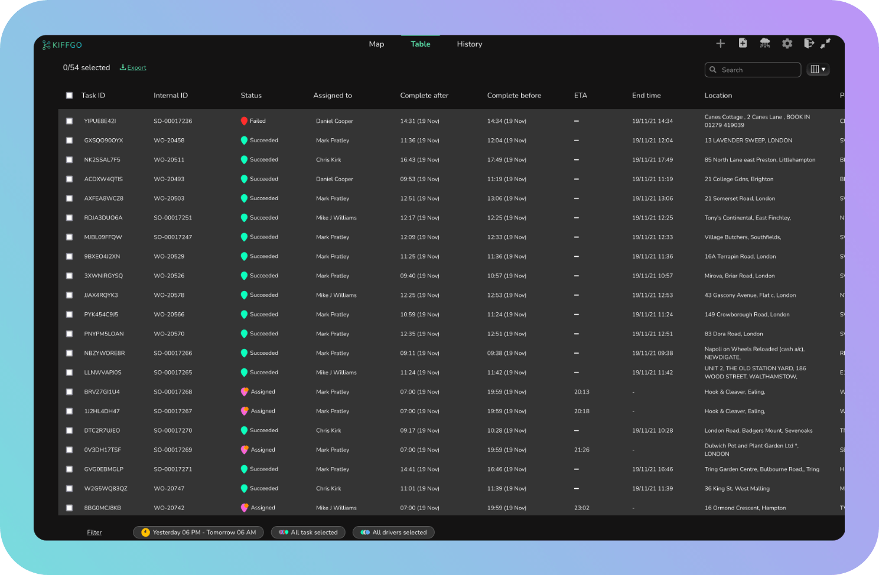The height and width of the screenshot is (575, 879).
Task: Click the plus icon to add a task
Action: point(720,44)
